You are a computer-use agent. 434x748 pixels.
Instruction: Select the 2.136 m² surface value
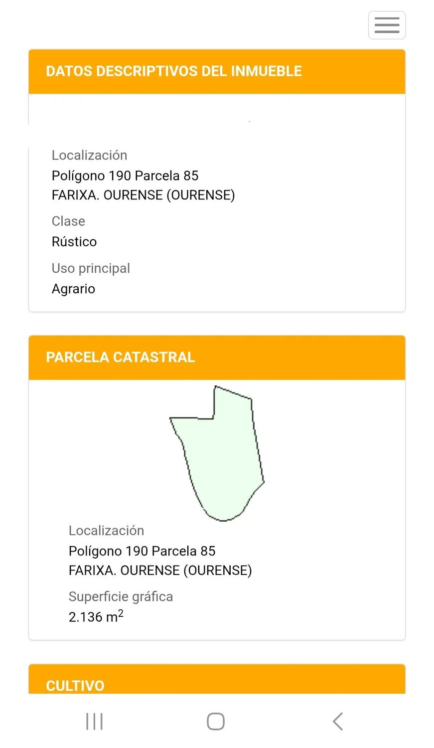(x=96, y=617)
